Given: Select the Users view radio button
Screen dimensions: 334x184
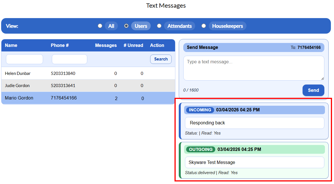Looking at the screenshot, I should pyautogui.click(x=126, y=26).
